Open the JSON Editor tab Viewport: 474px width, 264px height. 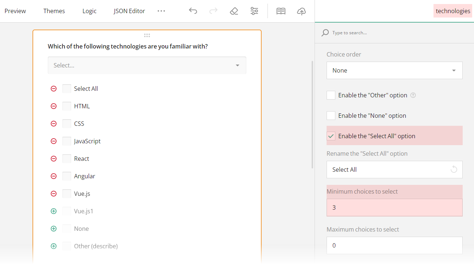pyautogui.click(x=129, y=11)
